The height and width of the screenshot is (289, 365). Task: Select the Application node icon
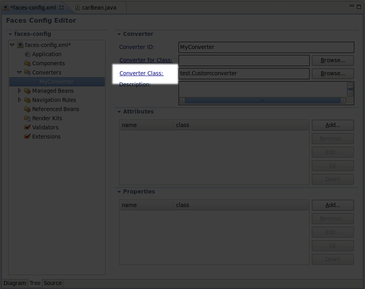tap(27, 54)
